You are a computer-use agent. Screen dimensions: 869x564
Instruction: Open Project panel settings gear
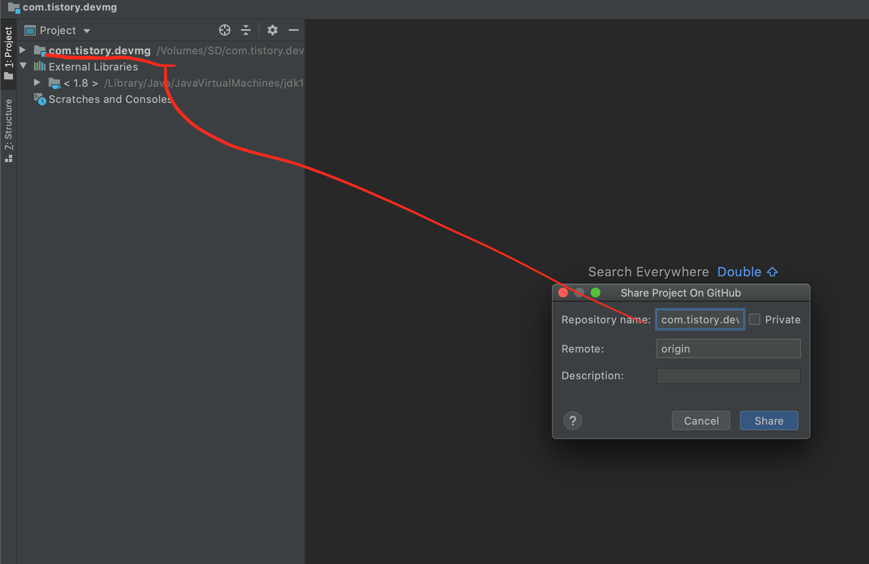tap(272, 30)
